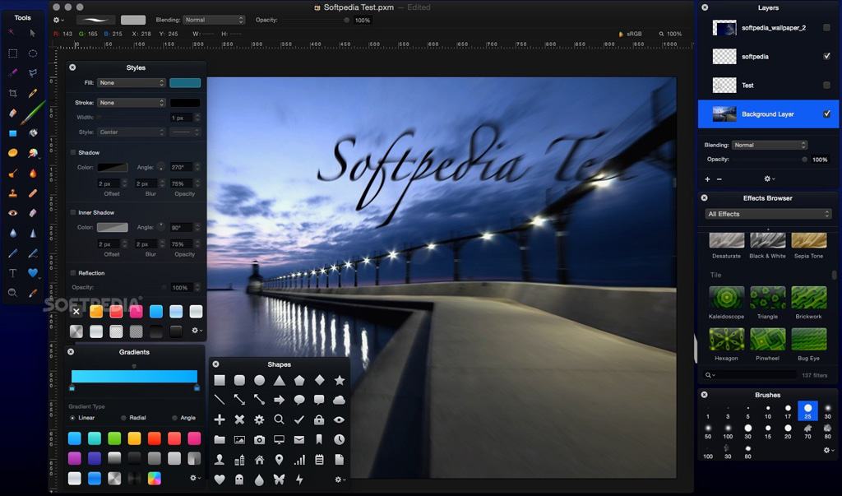
Task: Pick the heart shape in Shapes panel
Action: [x=219, y=480]
